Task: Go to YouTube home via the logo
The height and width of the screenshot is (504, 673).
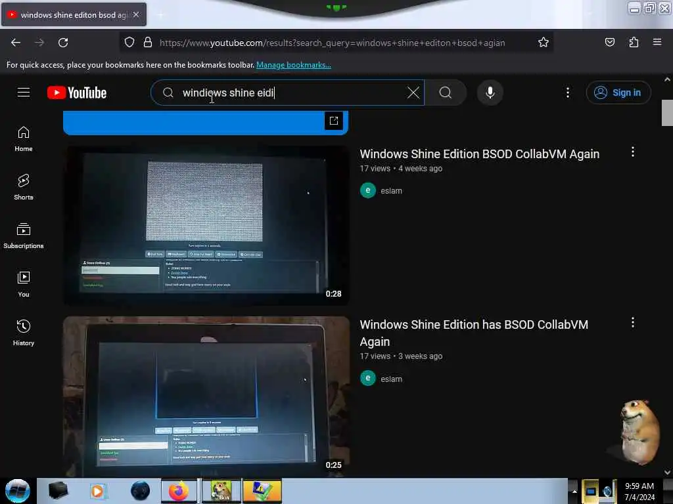Action: [x=77, y=93]
